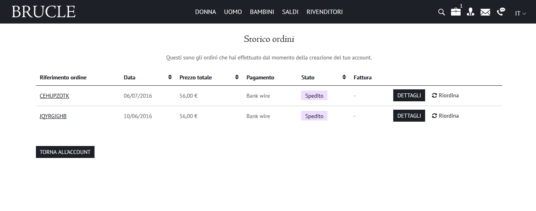Click the envelope contact icon
The image size is (536, 211).
coord(485,12)
